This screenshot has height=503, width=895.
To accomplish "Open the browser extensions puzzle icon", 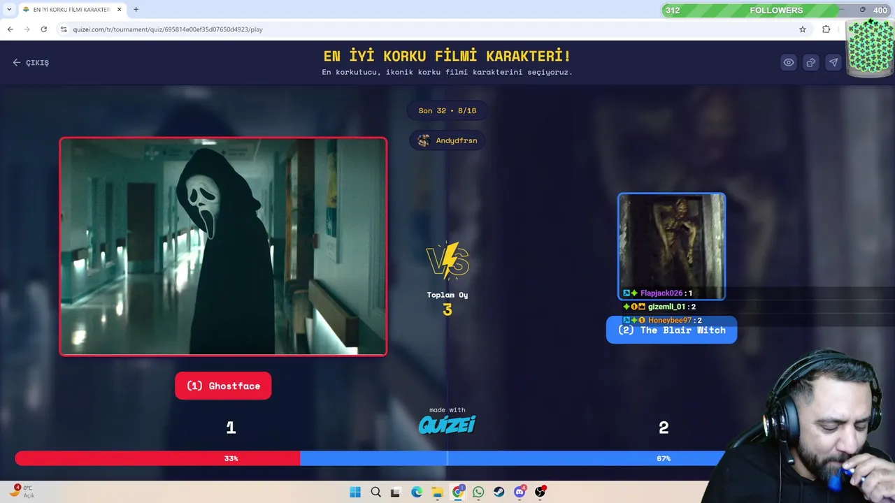I will point(826,29).
